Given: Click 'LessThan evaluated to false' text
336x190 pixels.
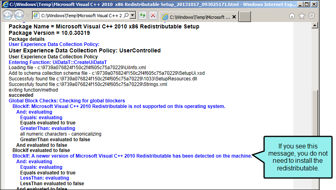Looking at the screenshot, I should tap(52, 184).
